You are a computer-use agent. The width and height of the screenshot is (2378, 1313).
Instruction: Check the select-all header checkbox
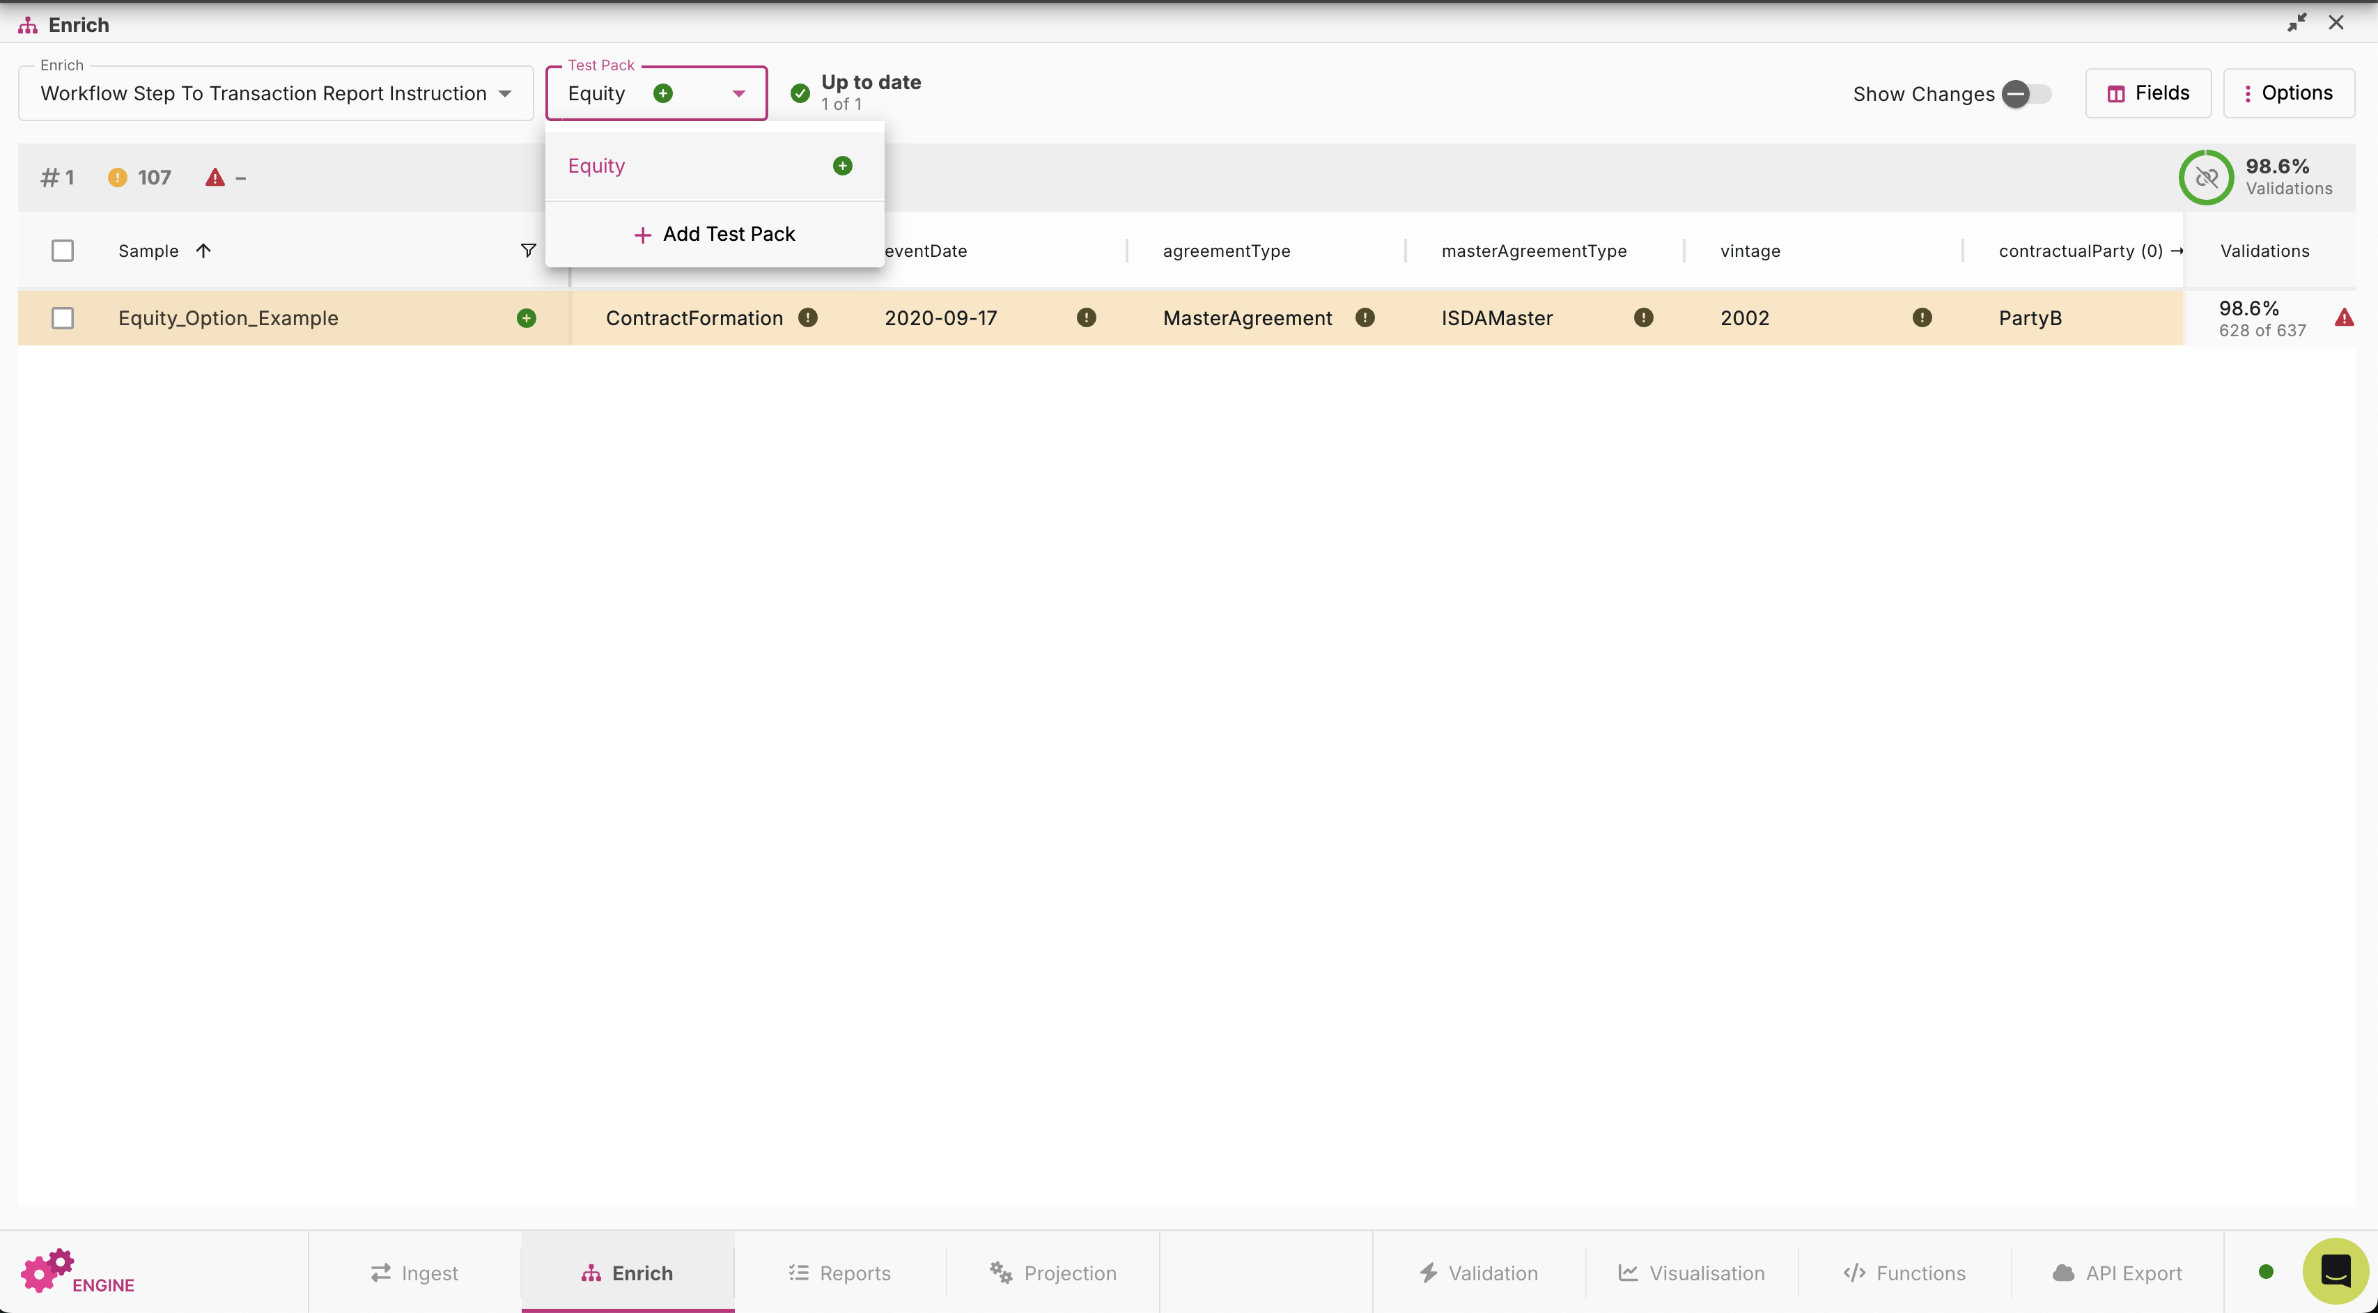63,251
